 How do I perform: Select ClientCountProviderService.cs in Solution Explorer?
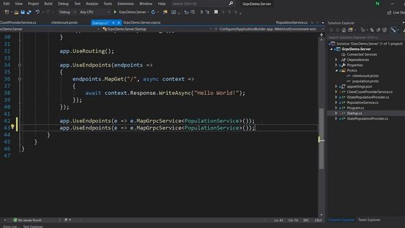(370, 92)
